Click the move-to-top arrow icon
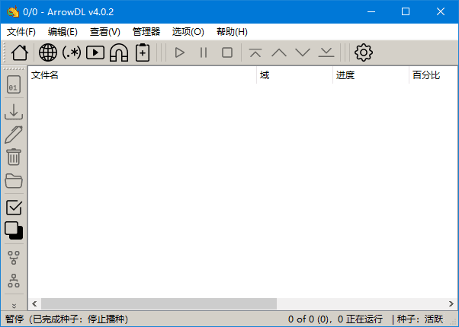The width and height of the screenshot is (459, 327). pos(255,52)
